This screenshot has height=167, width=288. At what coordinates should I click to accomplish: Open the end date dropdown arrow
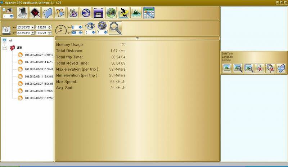pos(33,32)
